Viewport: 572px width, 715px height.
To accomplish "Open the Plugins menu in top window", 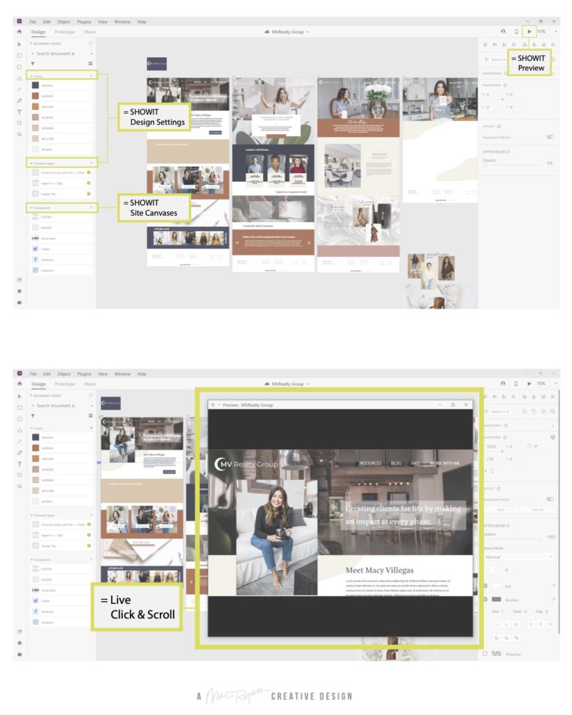I will point(84,22).
